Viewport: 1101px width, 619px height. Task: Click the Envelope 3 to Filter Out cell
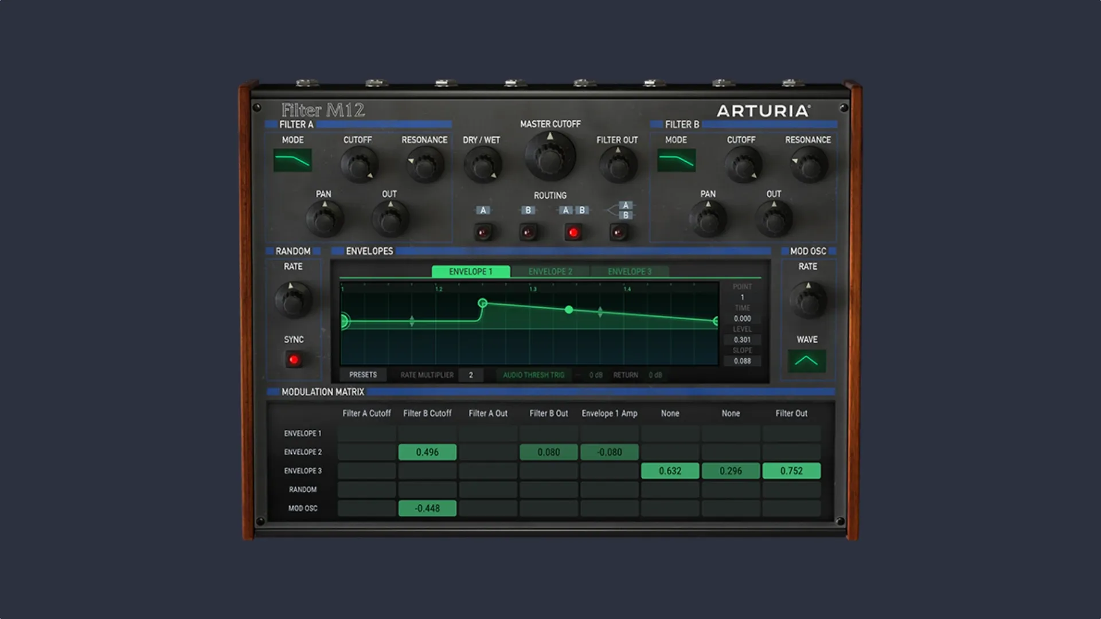[x=792, y=471]
